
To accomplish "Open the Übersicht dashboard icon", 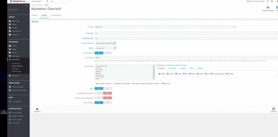I will [10, 10].
